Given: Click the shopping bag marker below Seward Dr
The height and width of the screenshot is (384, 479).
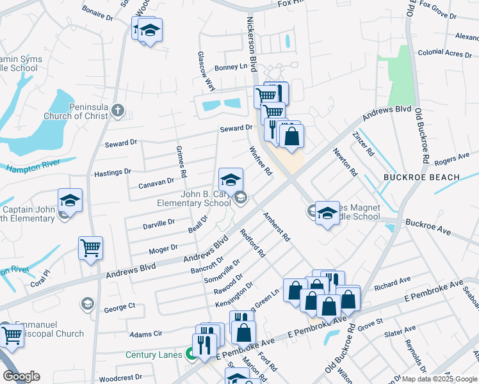Looking at the screenshot, I should pyautogui.click(x=292, y=136).
